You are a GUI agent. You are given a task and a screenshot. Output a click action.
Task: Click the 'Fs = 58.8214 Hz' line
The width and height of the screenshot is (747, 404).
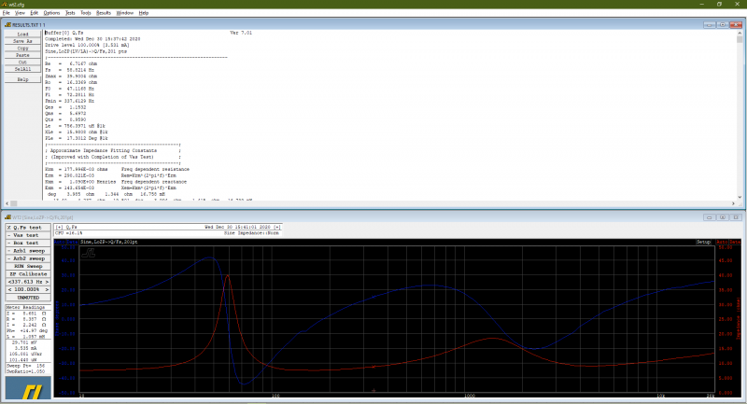pyautogui.click(x=69, y=69)
